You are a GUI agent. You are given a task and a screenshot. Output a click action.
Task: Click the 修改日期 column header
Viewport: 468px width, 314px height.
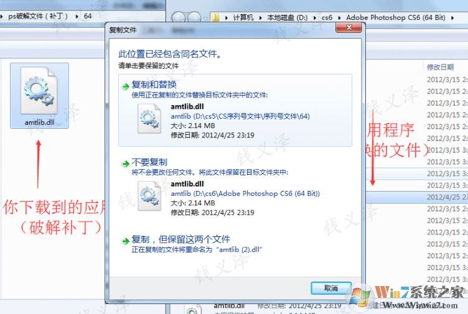440,67
